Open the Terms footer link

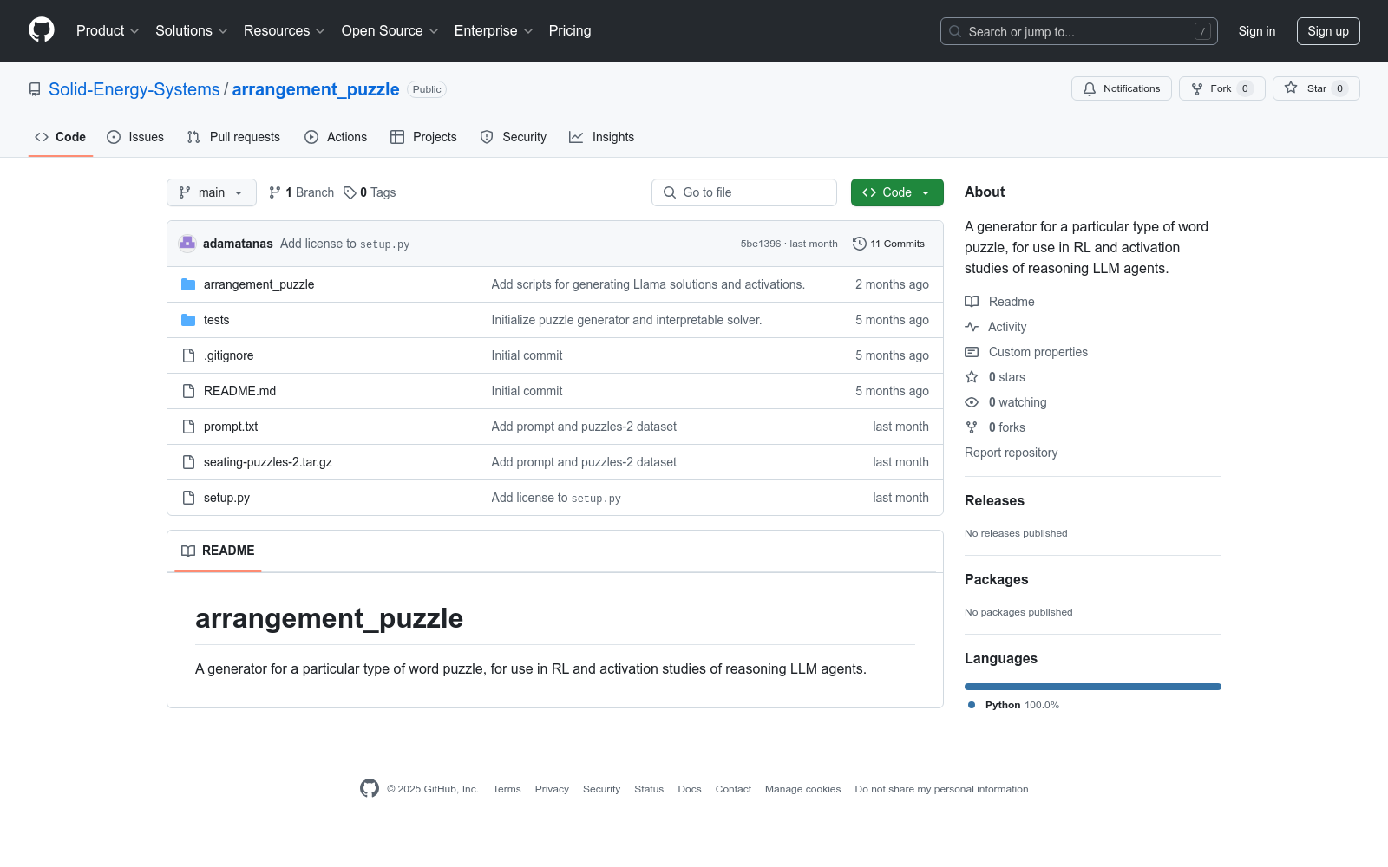click(507, 789)
